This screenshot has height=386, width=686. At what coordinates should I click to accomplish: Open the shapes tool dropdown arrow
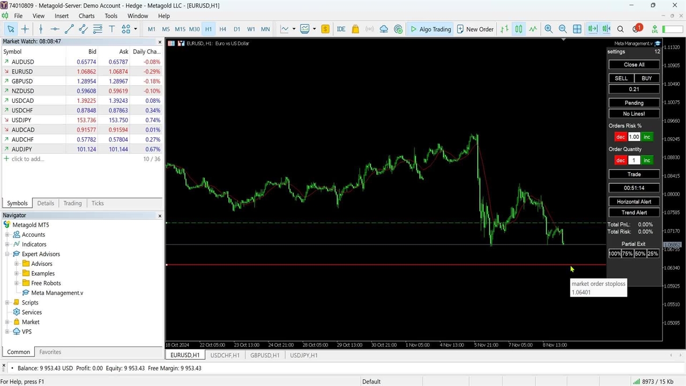coord(135,29)
